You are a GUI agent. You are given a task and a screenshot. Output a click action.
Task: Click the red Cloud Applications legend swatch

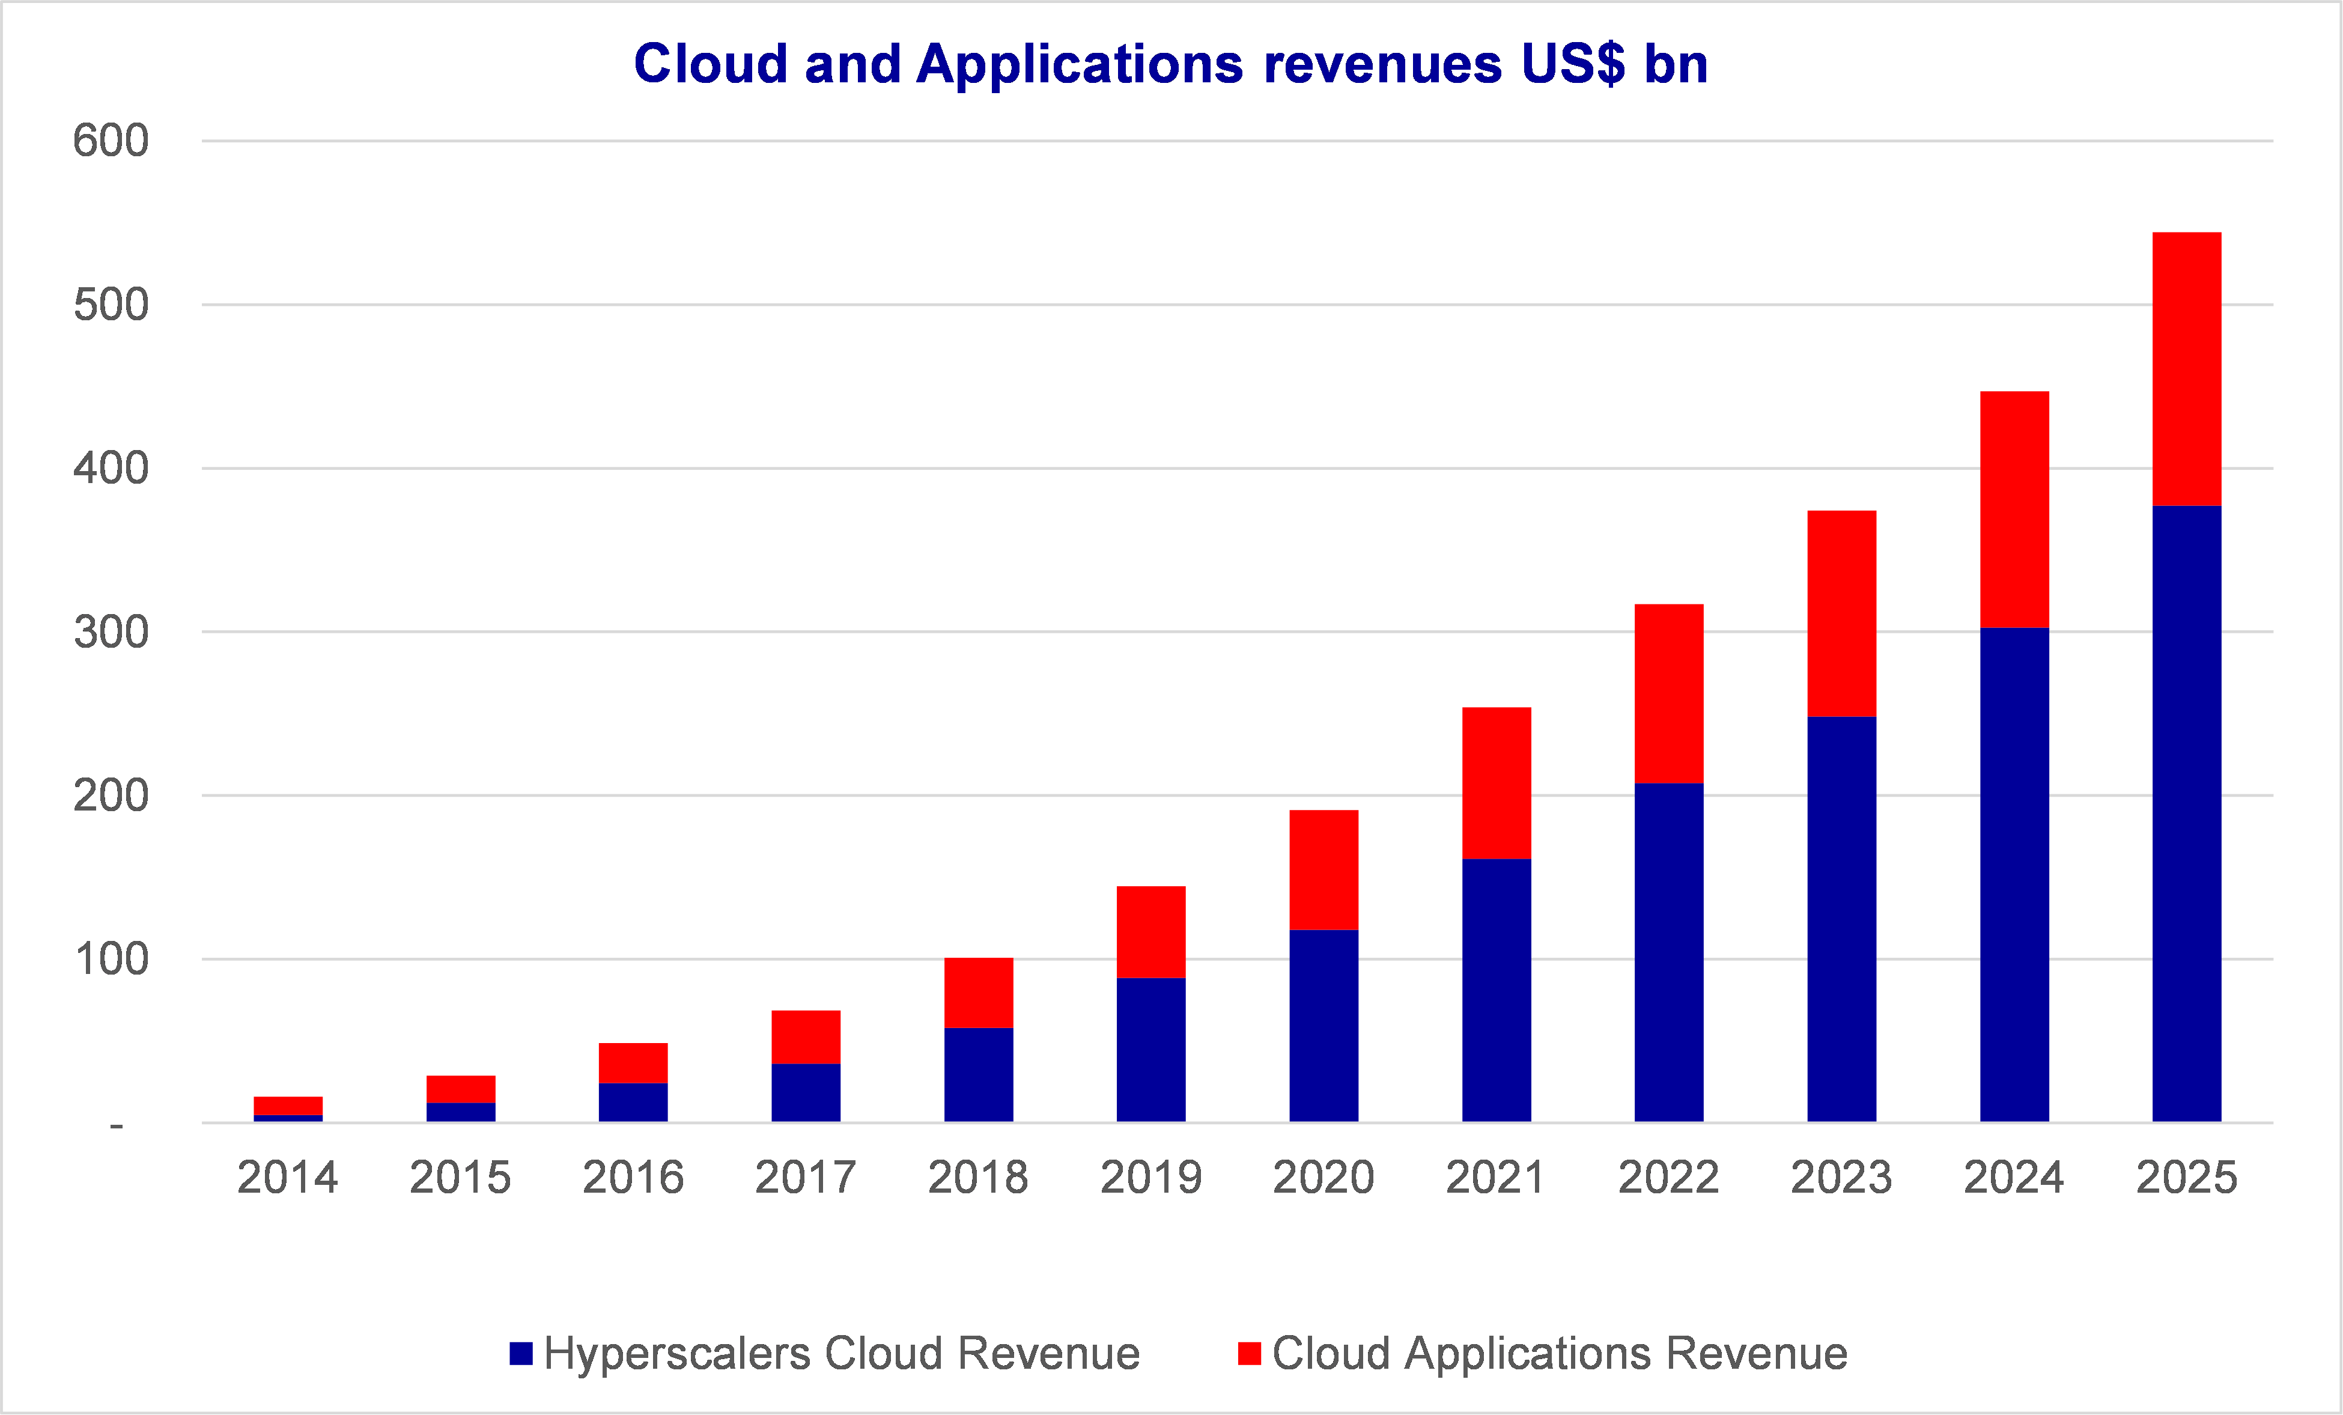coord(1250,1353)
